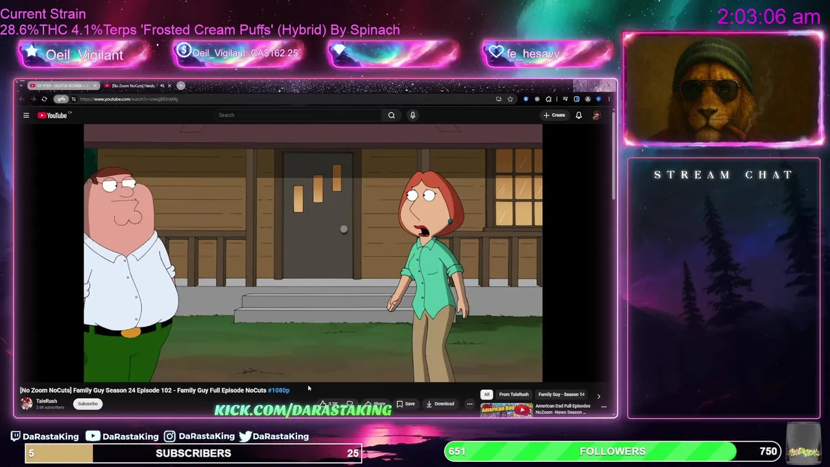The height and width of the screenshot is (467, 830).
Task: Open more actions ellipsis beside Download
Action: pyautogui.click(x=469, y=403)
